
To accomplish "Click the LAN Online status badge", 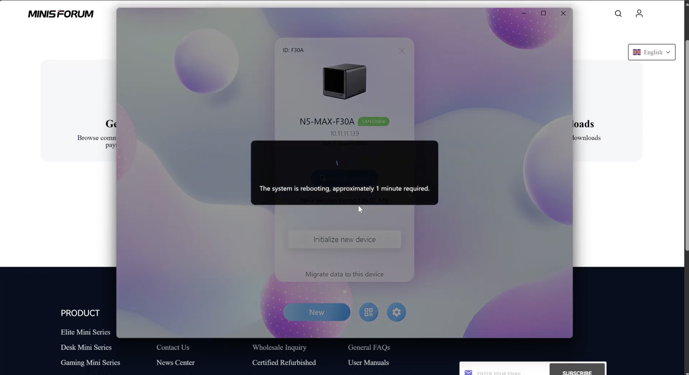I will pos(374,121).
